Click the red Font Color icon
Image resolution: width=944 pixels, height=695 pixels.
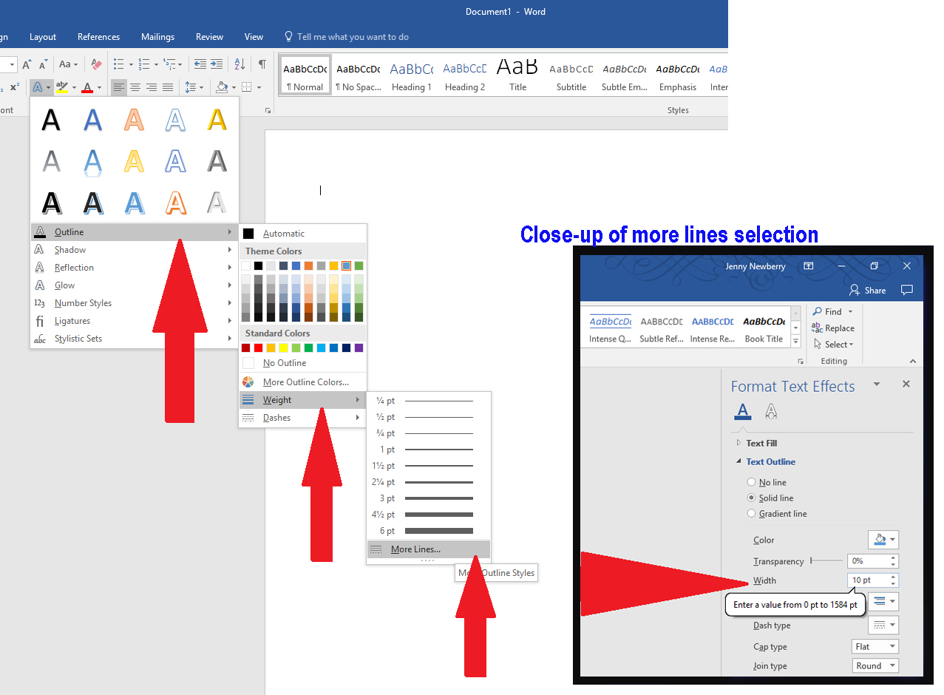click(x=87, y=87)
